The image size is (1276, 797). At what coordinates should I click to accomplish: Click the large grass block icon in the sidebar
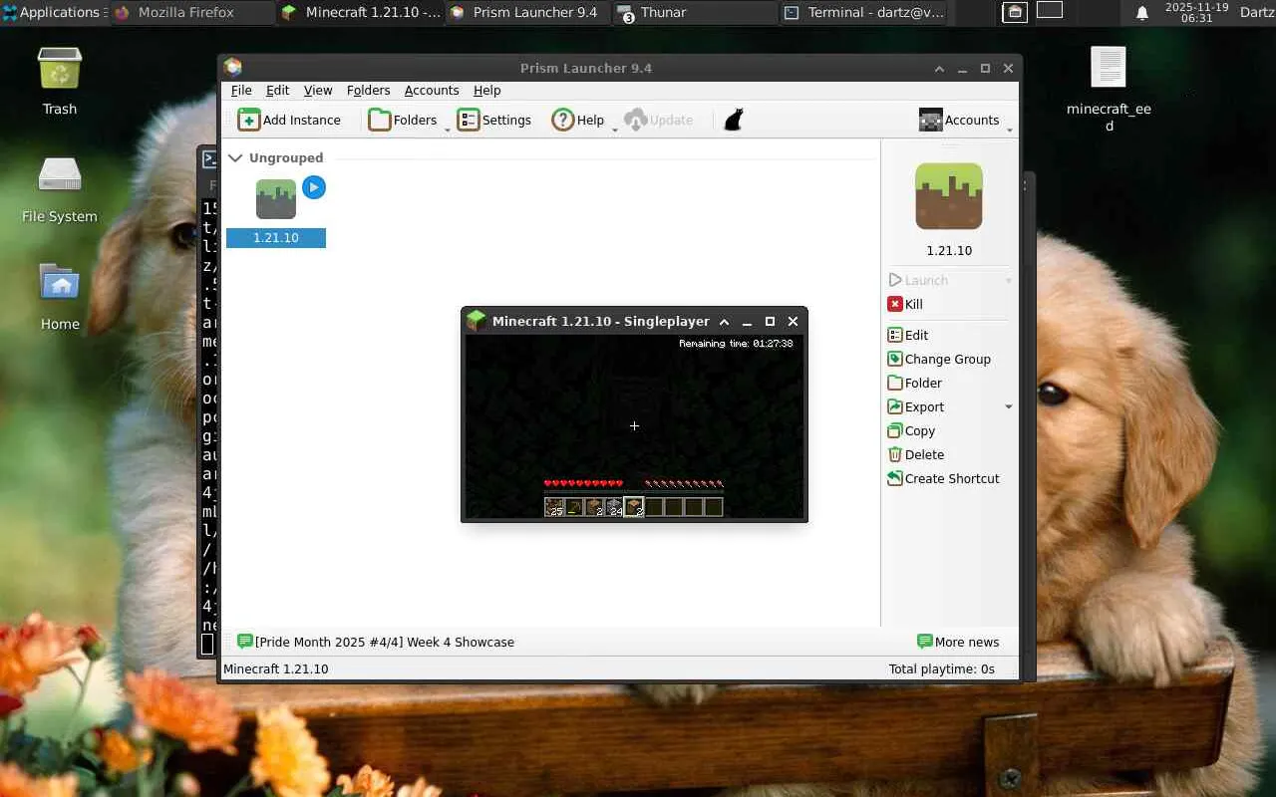(x=949, y=196)
